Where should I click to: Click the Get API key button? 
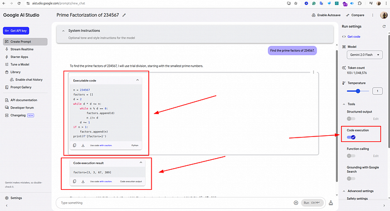[x=16, y=31]
